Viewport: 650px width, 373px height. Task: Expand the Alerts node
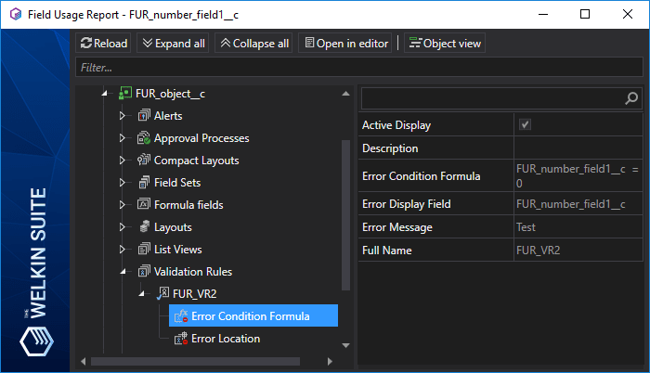click(x=122, y=116)
